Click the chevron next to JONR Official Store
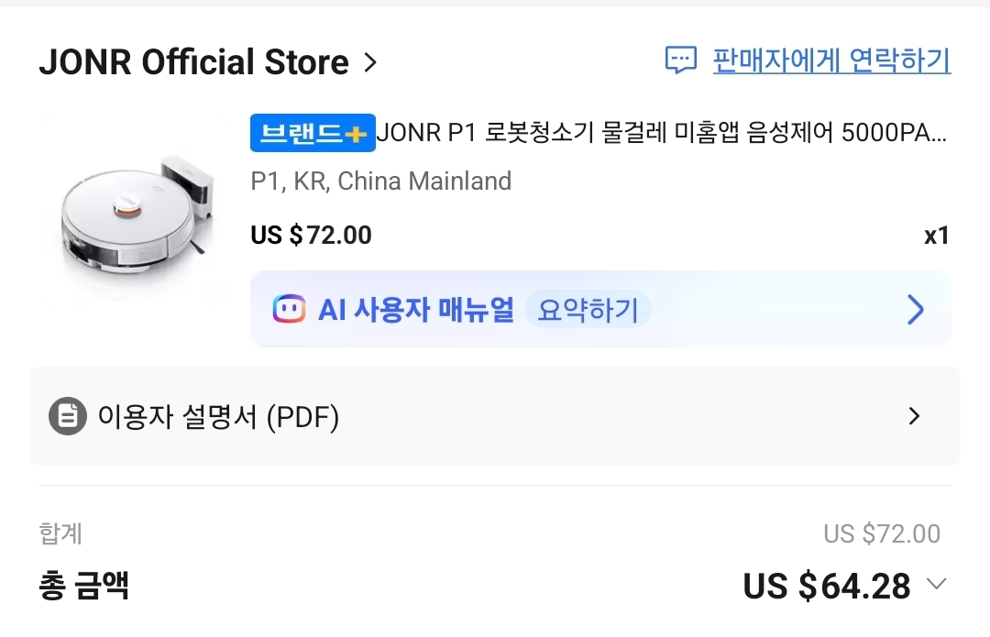This screenshot has width=990, height=637. point(369,62)
